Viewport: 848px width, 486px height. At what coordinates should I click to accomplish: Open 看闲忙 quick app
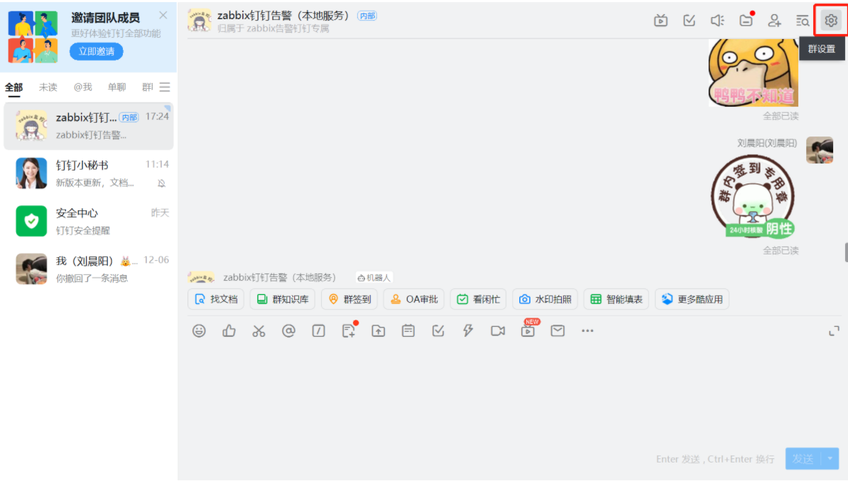point(478,299)
